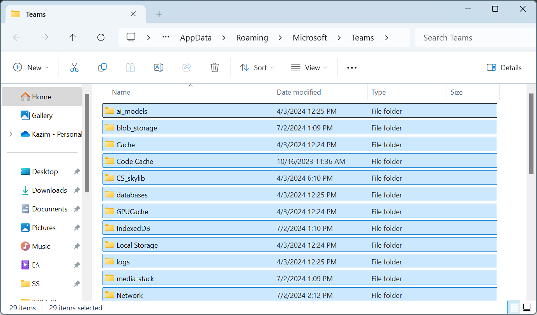This screenshot has width=537, height=315.
Task: Expand chevron after Teams breadcrumb
Action: coord(386,37)
